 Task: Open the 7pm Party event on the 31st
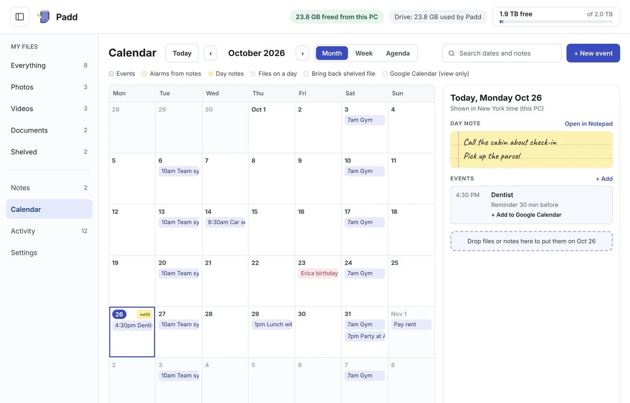tap(365, 337)
